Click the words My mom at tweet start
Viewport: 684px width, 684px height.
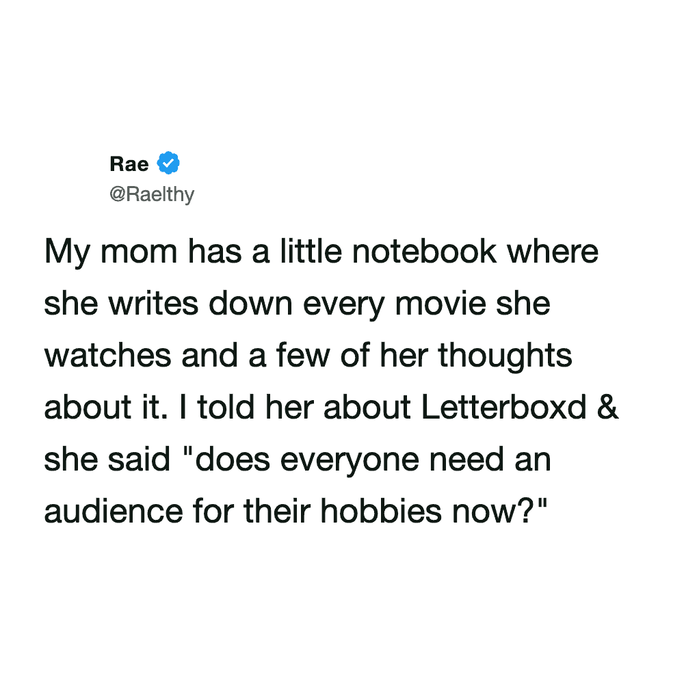pyautogui.click(x=93, y=252)
